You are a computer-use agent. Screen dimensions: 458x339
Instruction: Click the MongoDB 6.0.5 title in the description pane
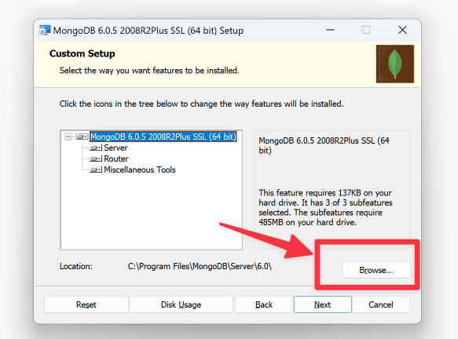click(x=324, y=146)
